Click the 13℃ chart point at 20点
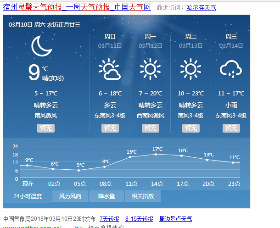Image resolution: width=280 pixels, height=228 pixels. [207, 160]
